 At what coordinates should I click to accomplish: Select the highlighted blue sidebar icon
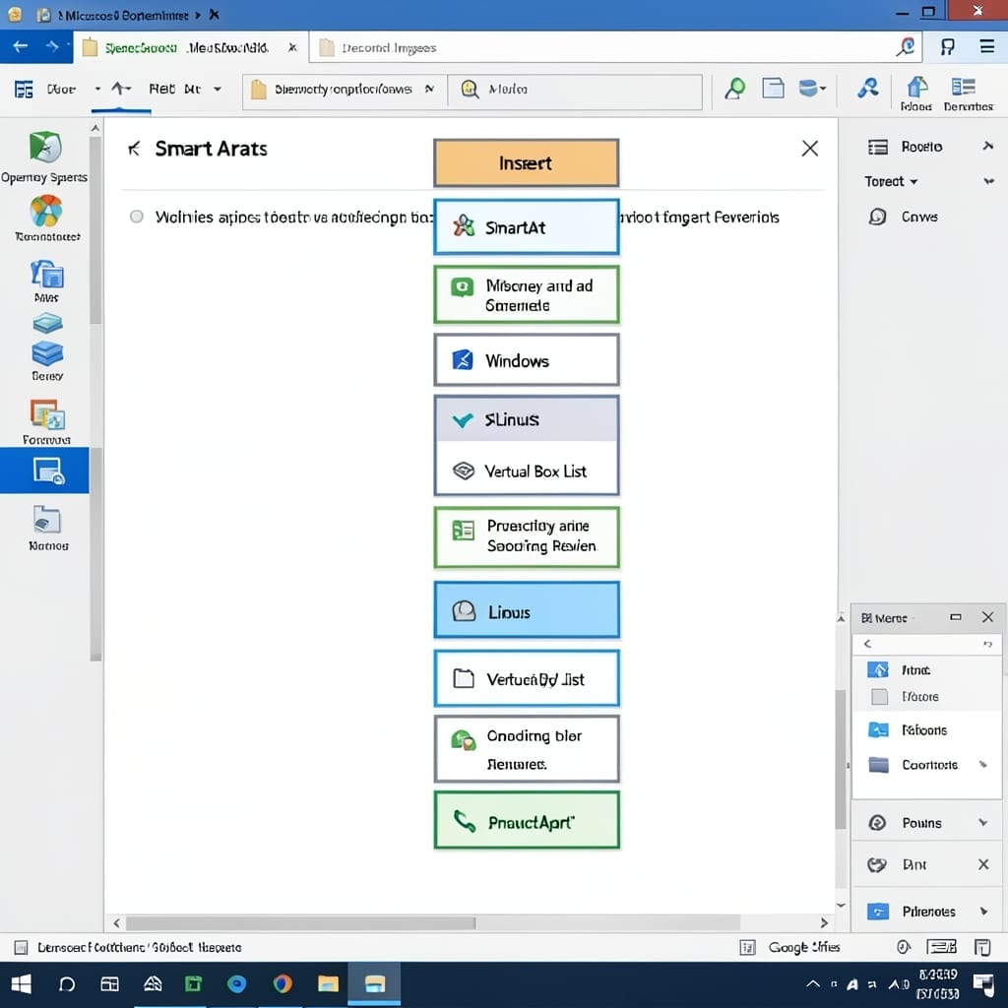pyautogui.click(x=44, y=471)
